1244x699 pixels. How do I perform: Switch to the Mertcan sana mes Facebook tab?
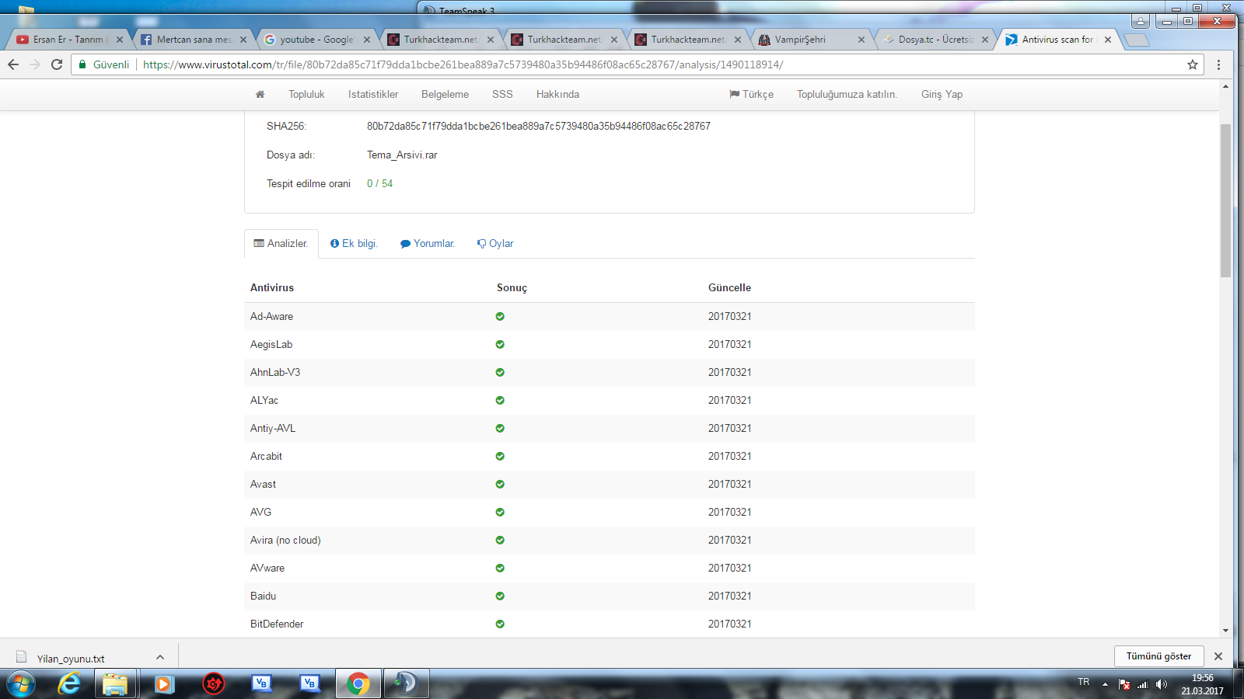(194, 40)
